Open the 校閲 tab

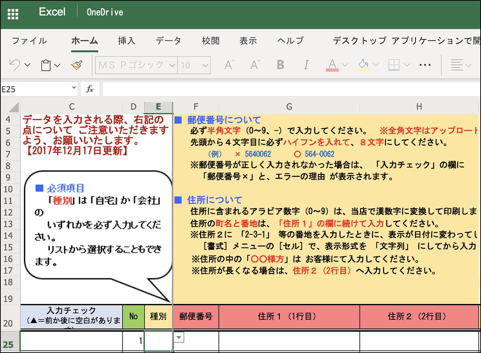(x=211, y=41)
